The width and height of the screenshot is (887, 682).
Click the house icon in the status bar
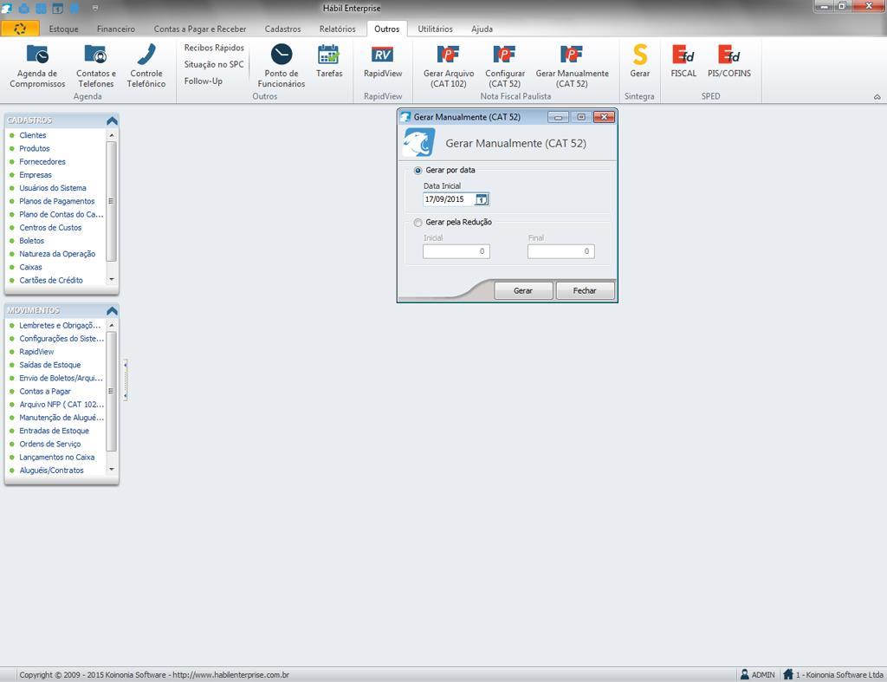point(788,675)
